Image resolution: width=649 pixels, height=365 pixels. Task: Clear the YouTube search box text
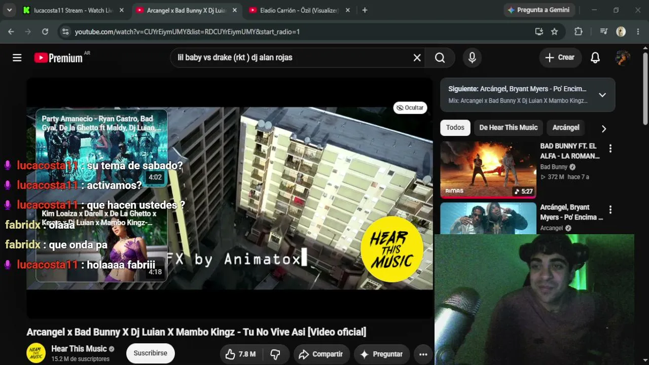click(417, 58)
